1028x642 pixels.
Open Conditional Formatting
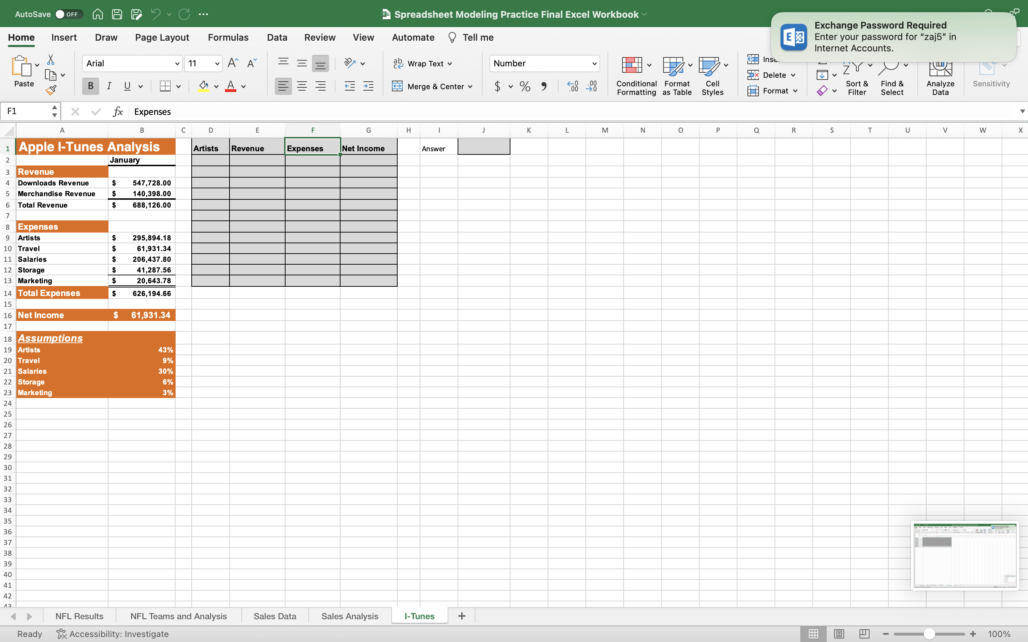(x=636, y=76)
